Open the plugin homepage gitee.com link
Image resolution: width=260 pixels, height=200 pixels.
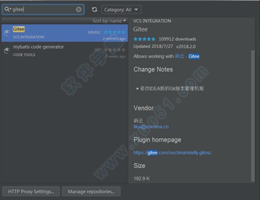coord(172,152)
